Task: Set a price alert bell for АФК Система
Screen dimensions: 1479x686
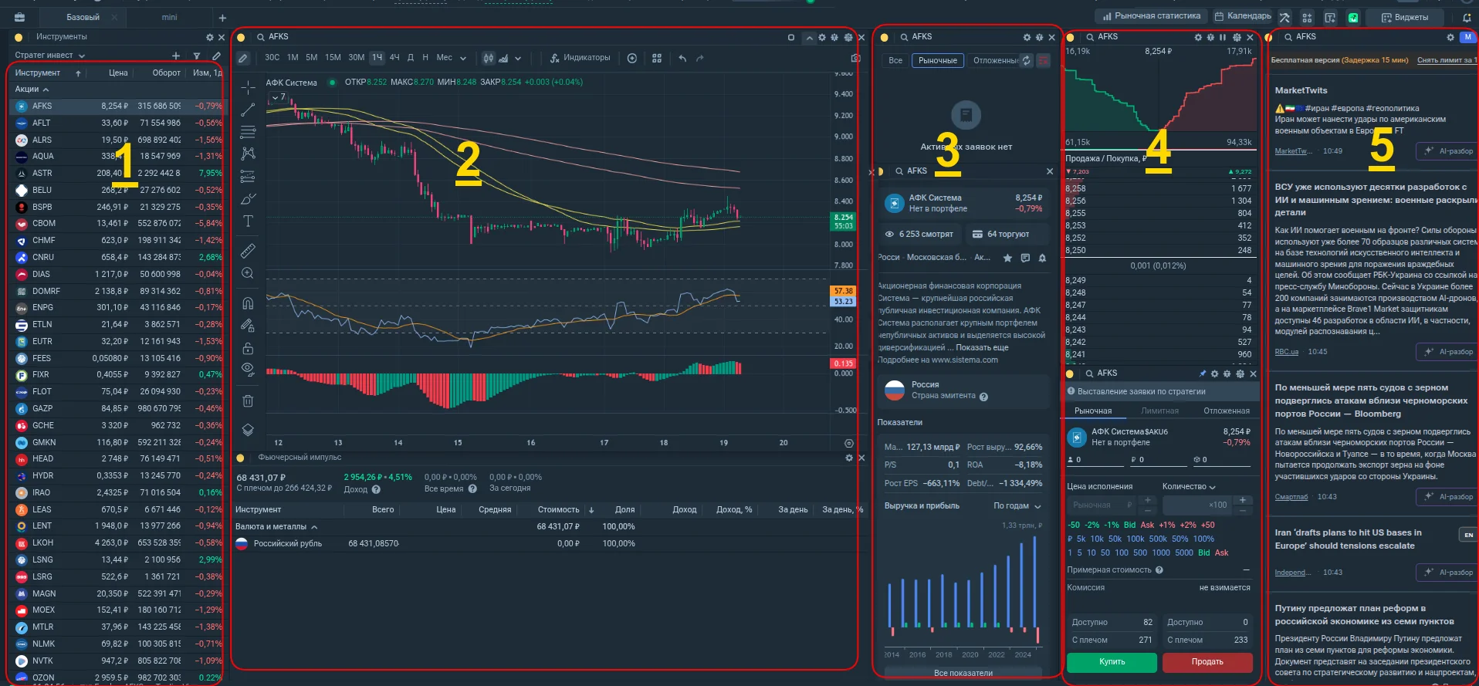Action: tap(1042, 258)
